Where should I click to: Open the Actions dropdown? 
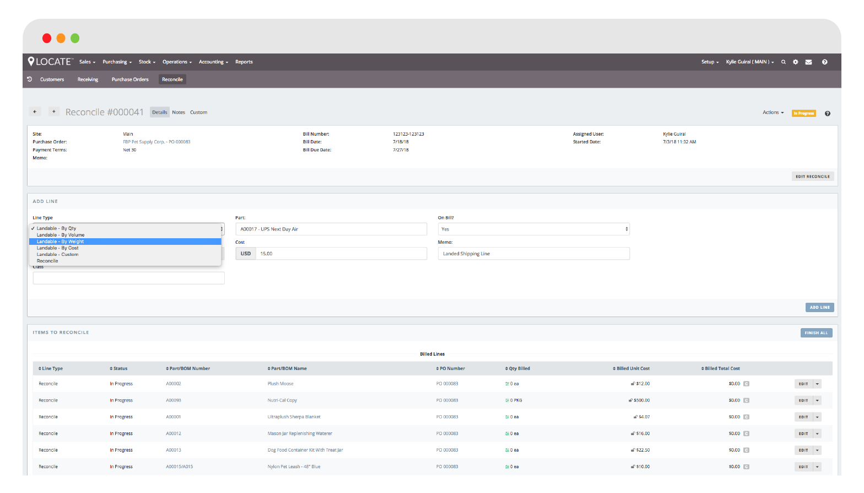773,112
